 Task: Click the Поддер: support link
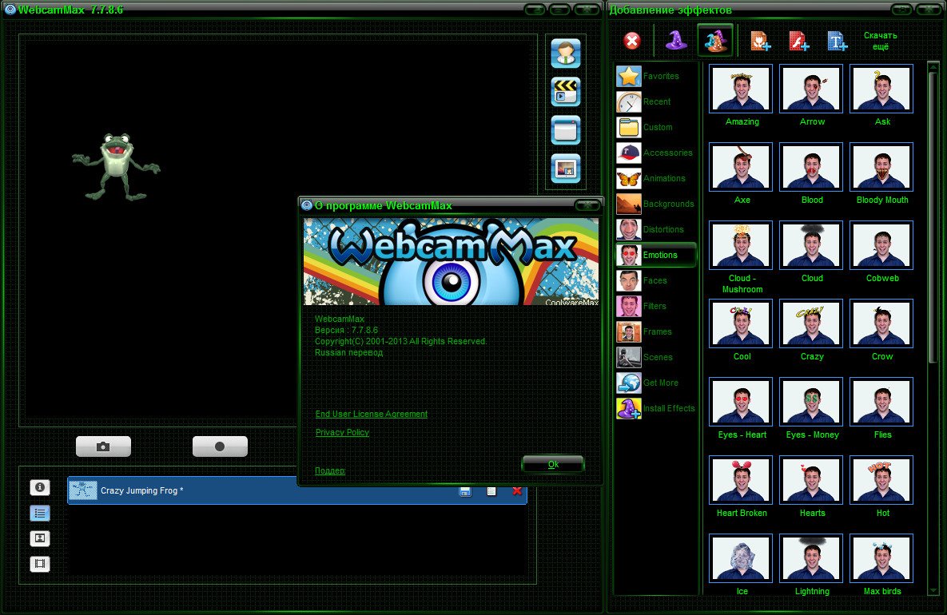(330, 470)
